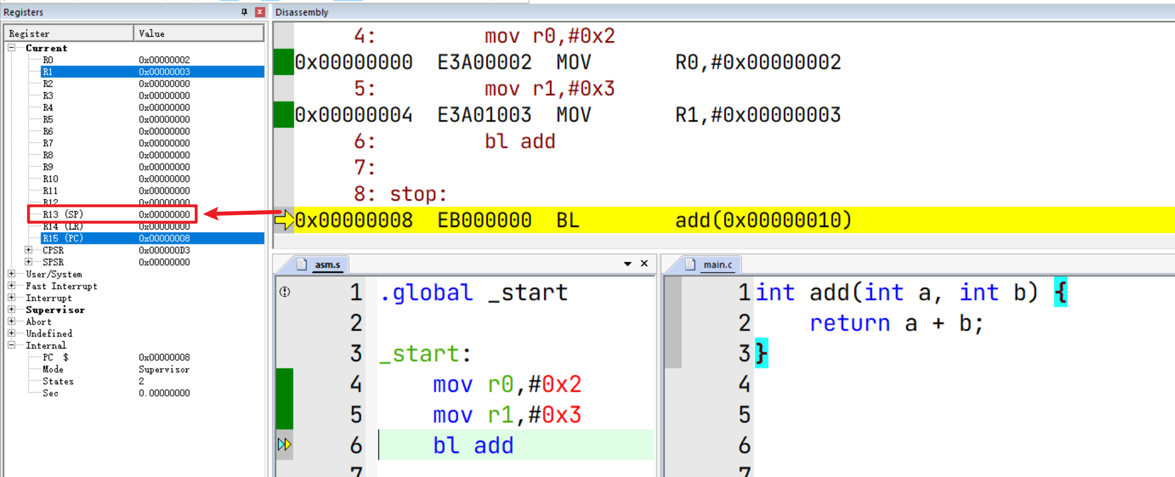Click asm.s line 6 bl add
1175x477 pixels.
point(473,446)
